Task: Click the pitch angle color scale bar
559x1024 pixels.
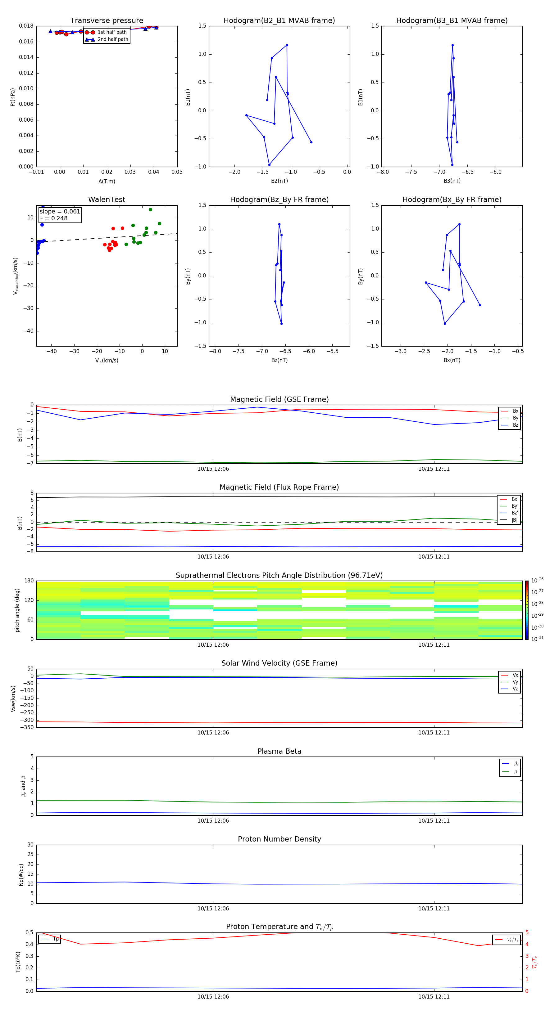Action: tap(527, 610)
